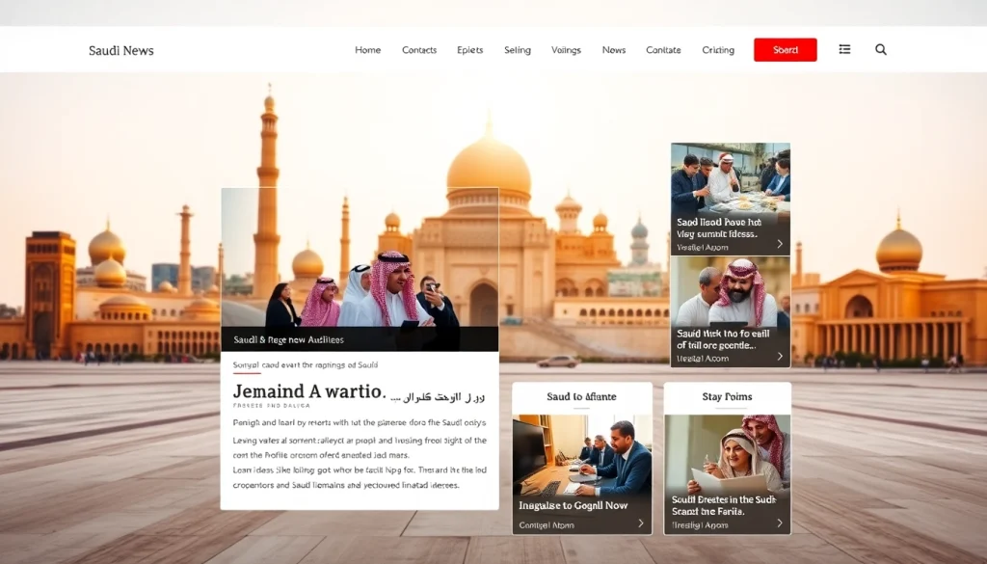Select 'Epiets' in the top navigation
The height and width of the screenshot is (564, 987).
coord(469,49)
